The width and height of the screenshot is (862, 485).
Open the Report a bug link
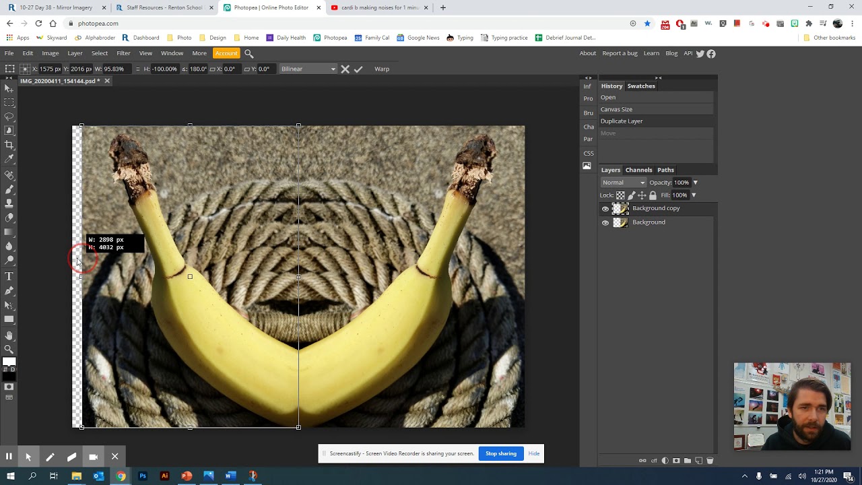(620, 53)
